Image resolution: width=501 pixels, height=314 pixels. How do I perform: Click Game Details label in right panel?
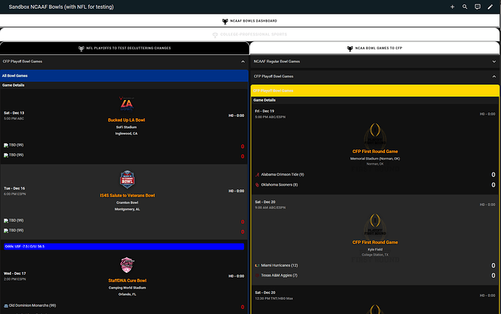click(264, 100)
